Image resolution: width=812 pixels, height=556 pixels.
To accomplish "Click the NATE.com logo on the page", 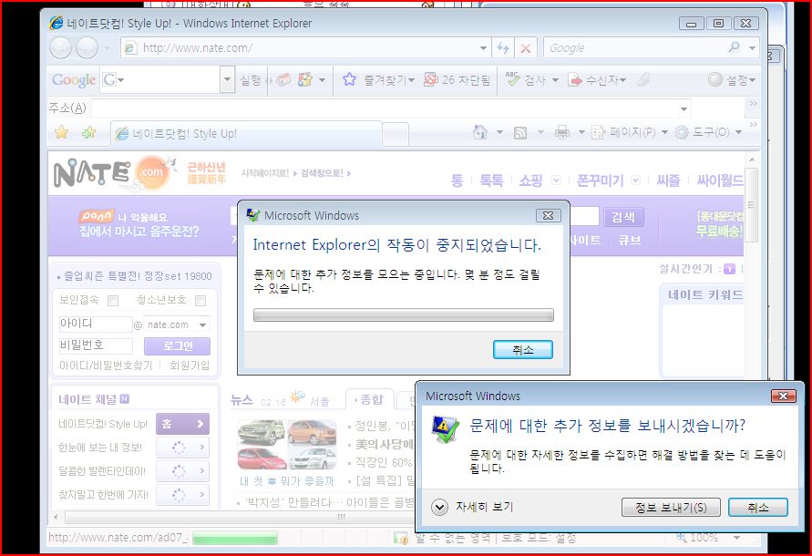I will point(113,173).
